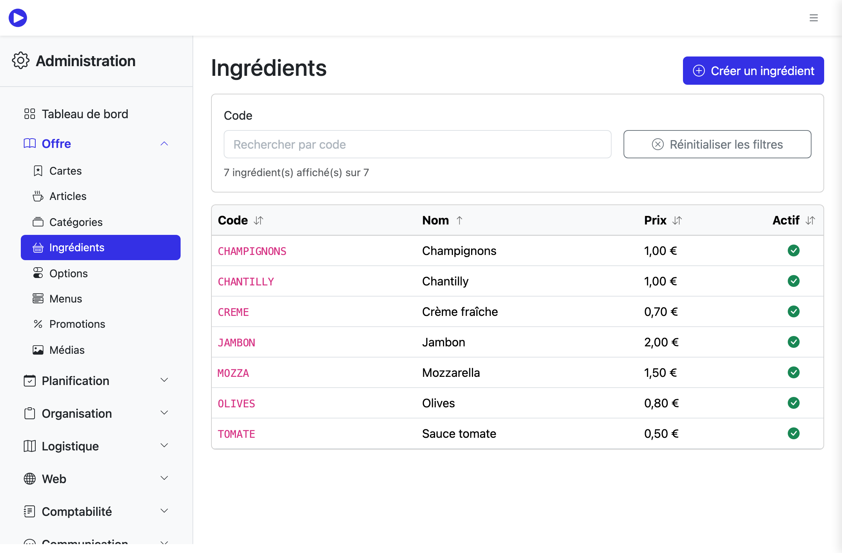
Task: Click Réinitialiser les filtres button
Action: [x=717, y=144]
